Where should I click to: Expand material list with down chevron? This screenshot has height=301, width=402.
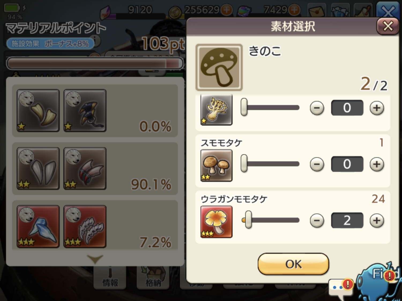point(95,259)
